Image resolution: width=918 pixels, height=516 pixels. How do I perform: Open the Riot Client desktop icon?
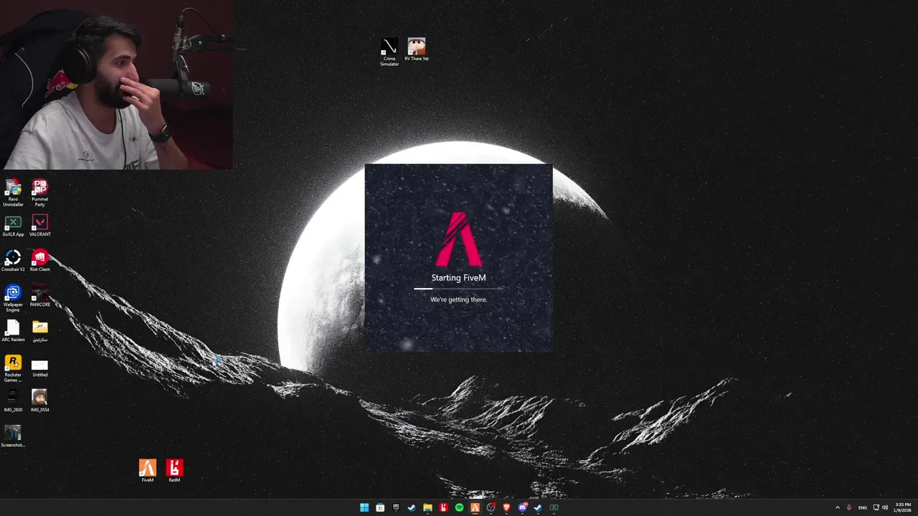point(40,261)
